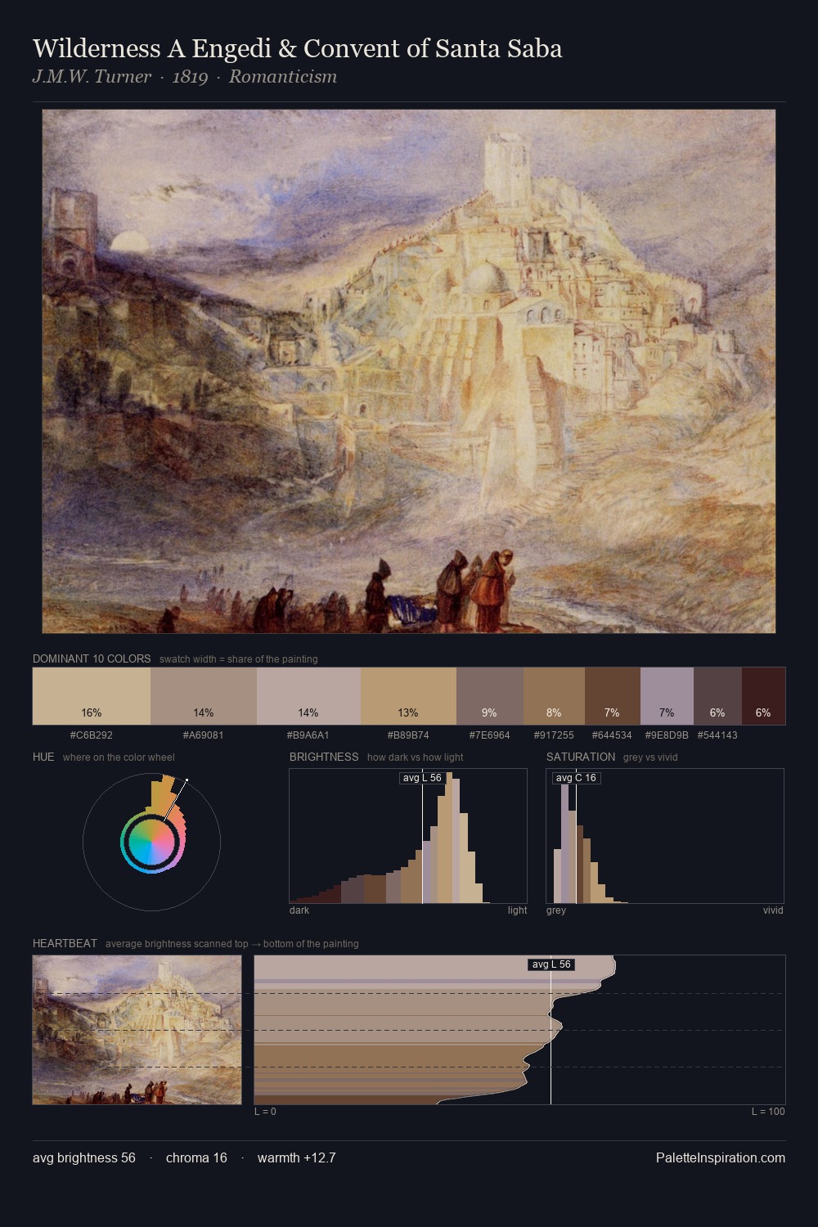This screenshot has width=818, height=1227.
Task: Click the #C6B292 16% color swatch
Action: click(x=92, y=696)
